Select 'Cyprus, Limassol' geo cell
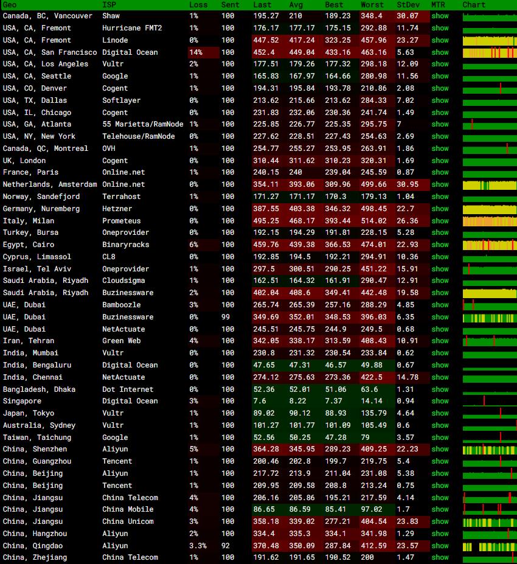This screenshot has width=517, height=564. (x=37, y=257)
